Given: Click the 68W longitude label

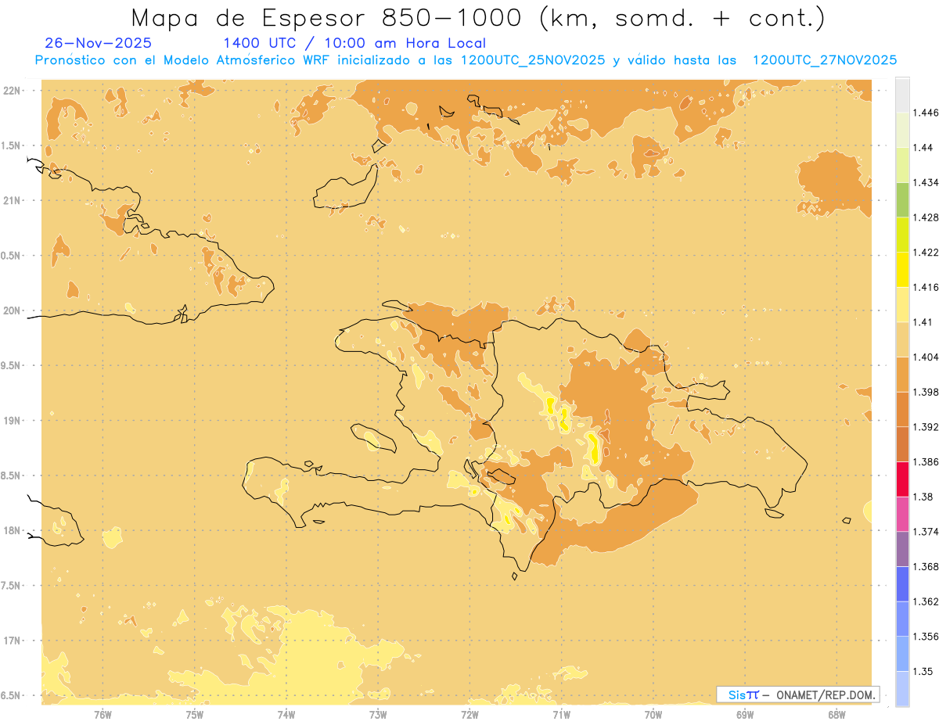Looking at the screenshot, I should (836, 715).
